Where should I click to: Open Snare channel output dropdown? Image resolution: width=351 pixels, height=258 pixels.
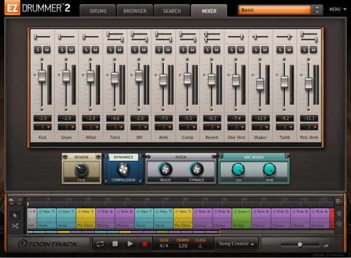pos(67,127)
